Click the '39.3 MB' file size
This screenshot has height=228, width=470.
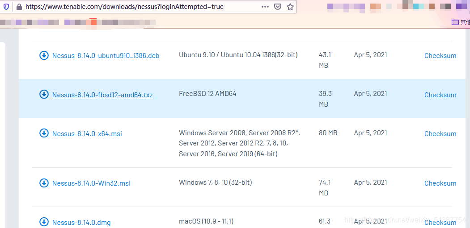[325, 99]
